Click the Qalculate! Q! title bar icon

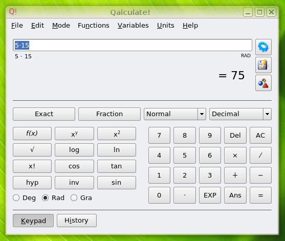tap(13, 12)
